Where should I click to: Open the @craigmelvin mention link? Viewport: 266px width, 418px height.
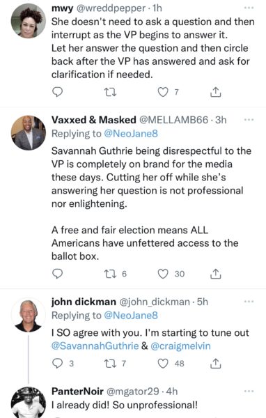pos(180,346)
